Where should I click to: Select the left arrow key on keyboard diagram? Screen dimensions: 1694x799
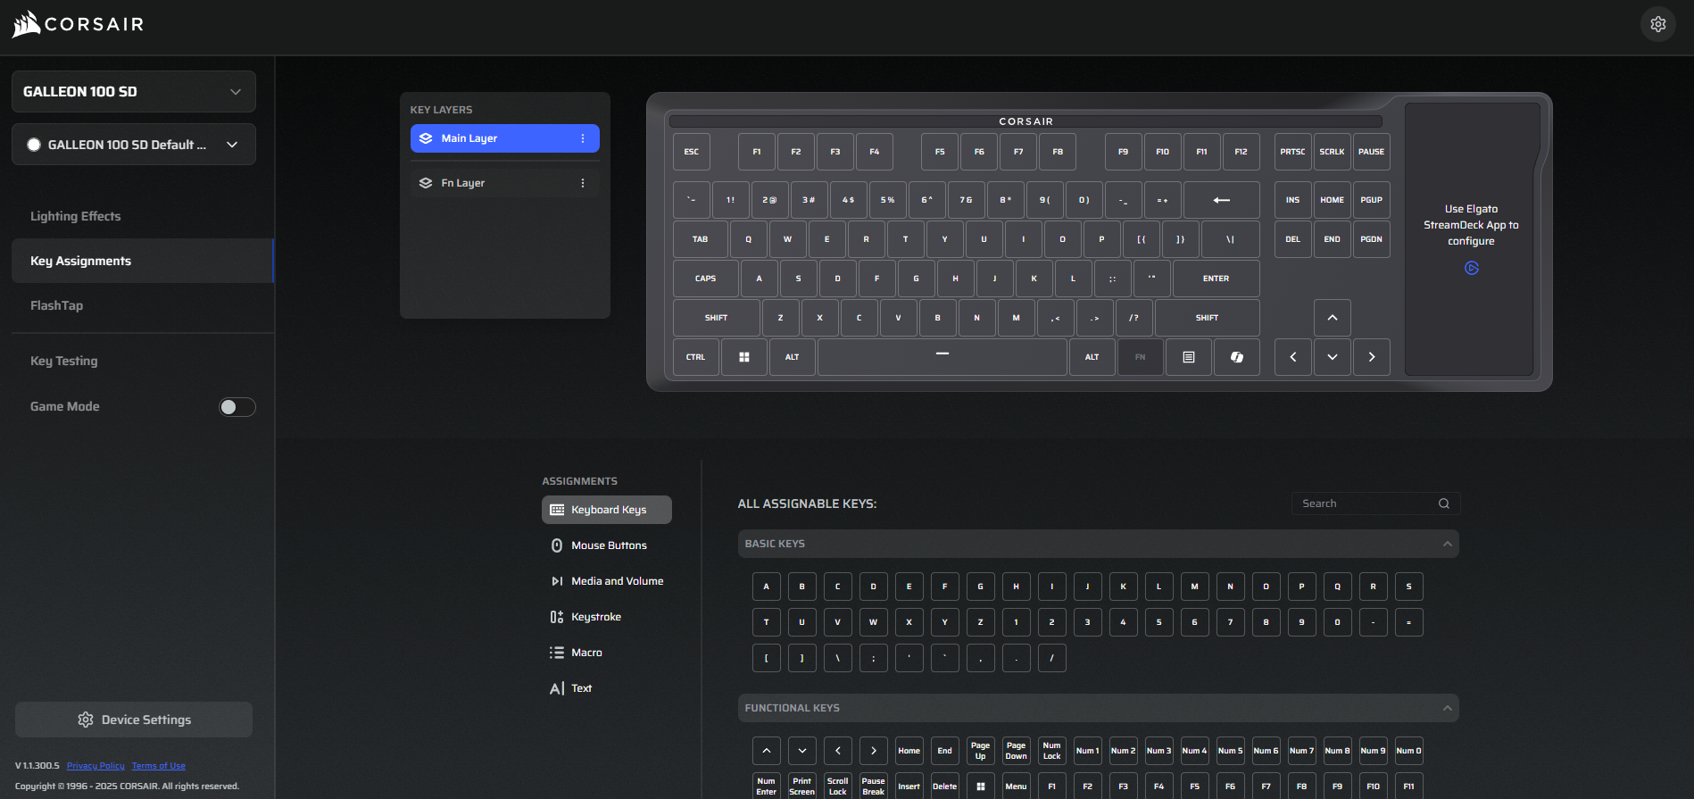pyautogui.click(x=1292, y=357)
